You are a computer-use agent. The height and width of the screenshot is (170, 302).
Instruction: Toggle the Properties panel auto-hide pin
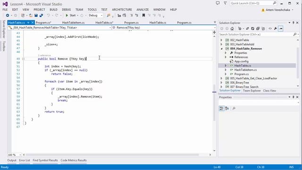click(294, 97)
